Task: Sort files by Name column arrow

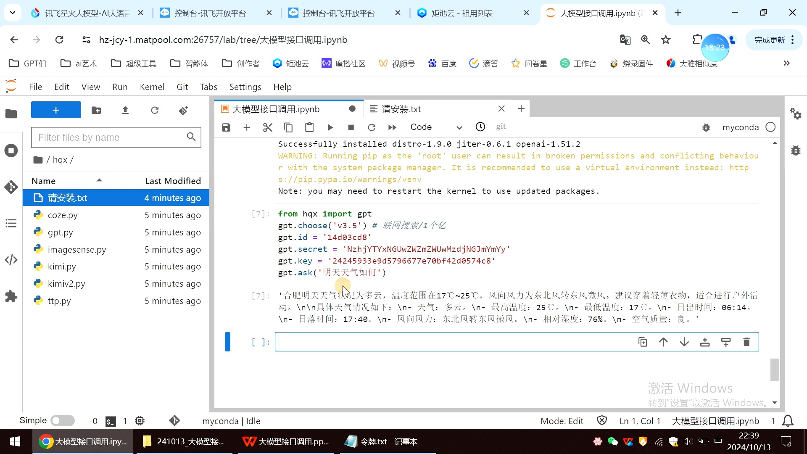Action: tap(99, 181)
